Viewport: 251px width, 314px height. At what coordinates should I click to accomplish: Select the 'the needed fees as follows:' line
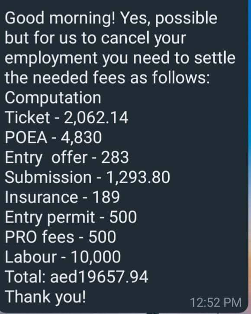coord(107,78)
